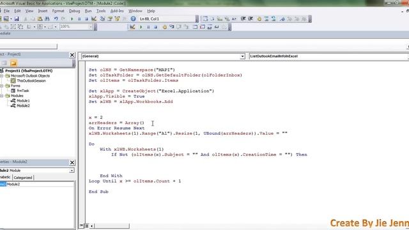Click Break icon in Debug toolbar
The width and height of the screenshot is (409, 230).
[x=148, y=27]
